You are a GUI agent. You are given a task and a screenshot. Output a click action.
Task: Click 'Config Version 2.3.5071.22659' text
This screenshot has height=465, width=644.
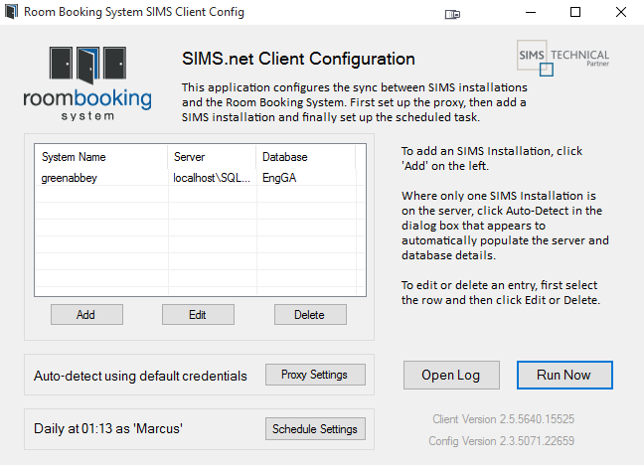click(x=502, y=441)
